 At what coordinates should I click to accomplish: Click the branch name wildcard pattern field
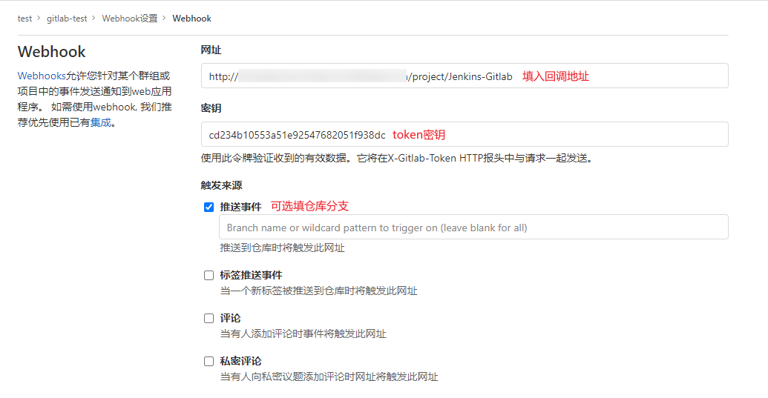[x=473, y=228]
